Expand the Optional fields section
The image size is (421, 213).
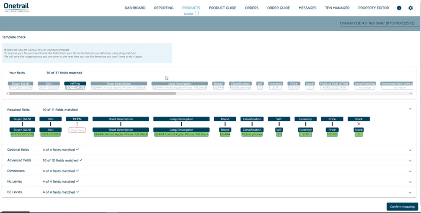point(410,150)
